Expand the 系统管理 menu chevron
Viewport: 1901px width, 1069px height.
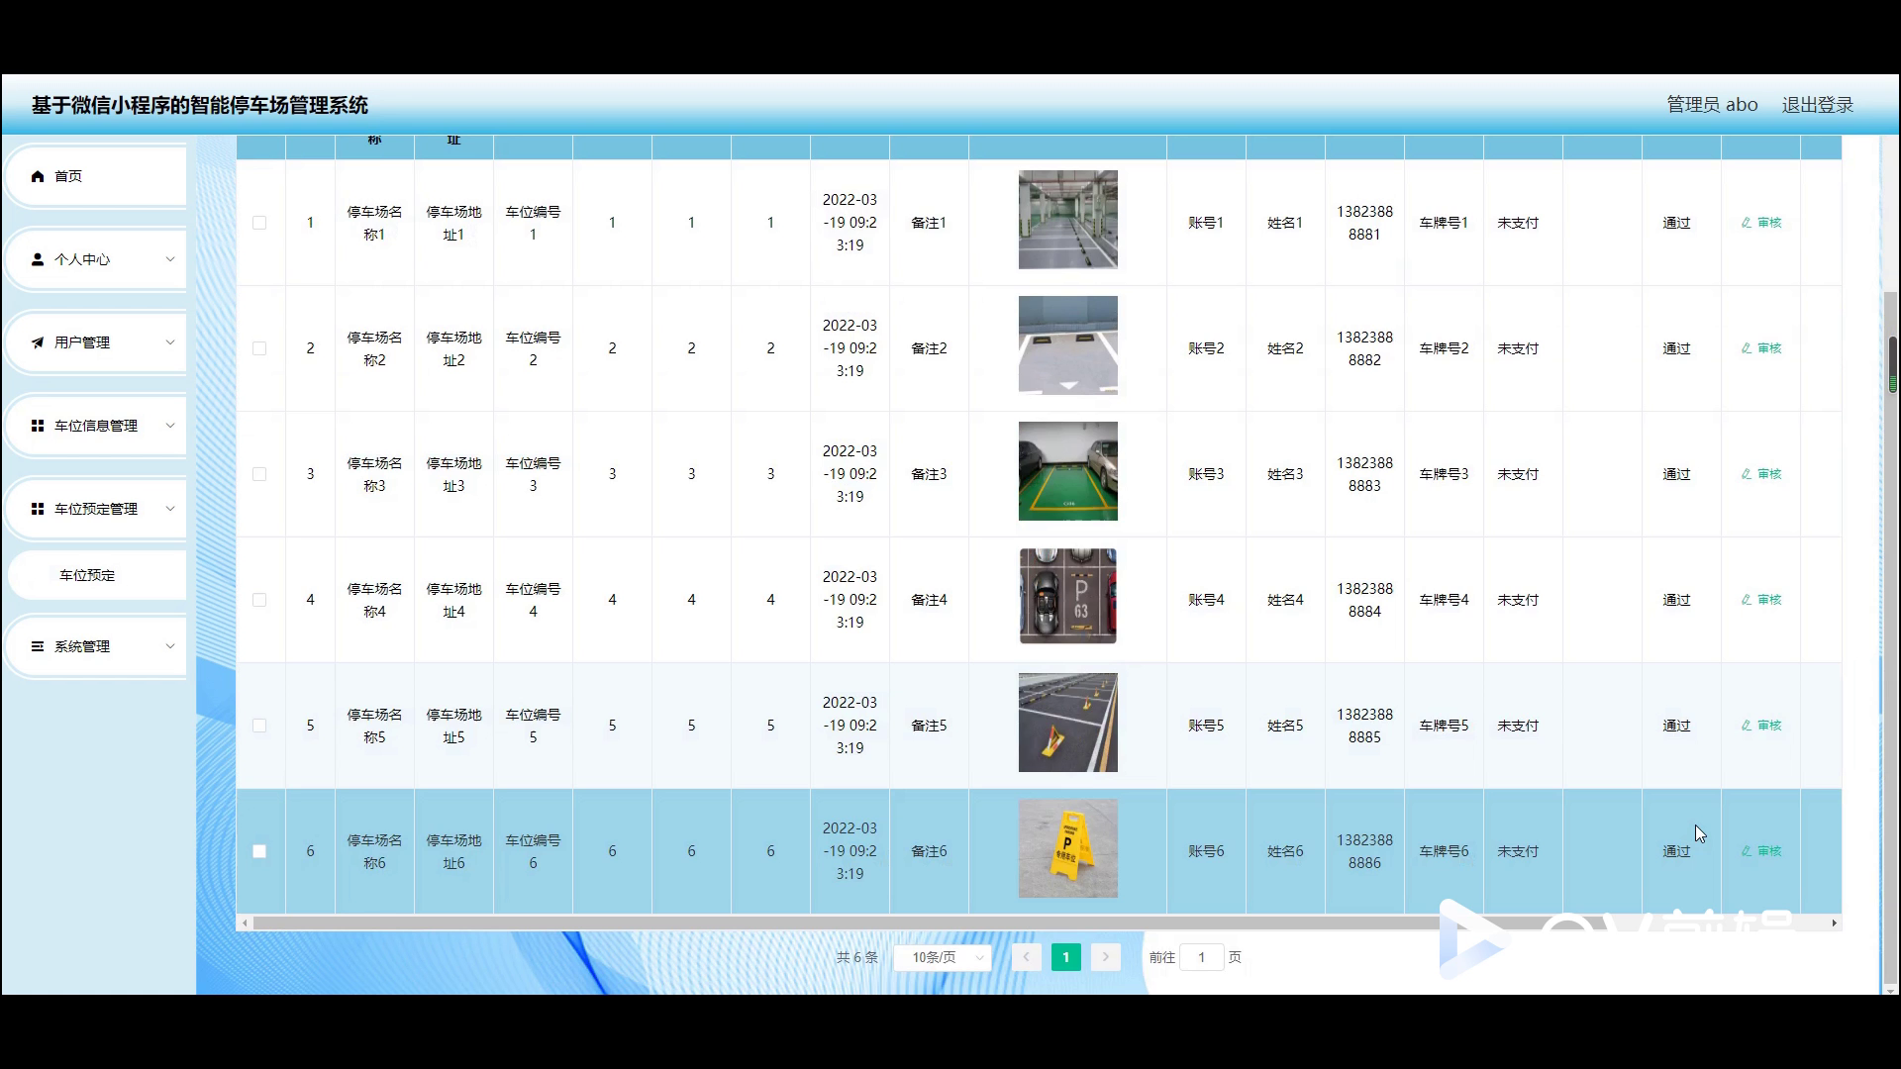[169, 646]
